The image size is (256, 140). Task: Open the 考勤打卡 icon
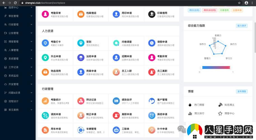(x=45, y=43)
